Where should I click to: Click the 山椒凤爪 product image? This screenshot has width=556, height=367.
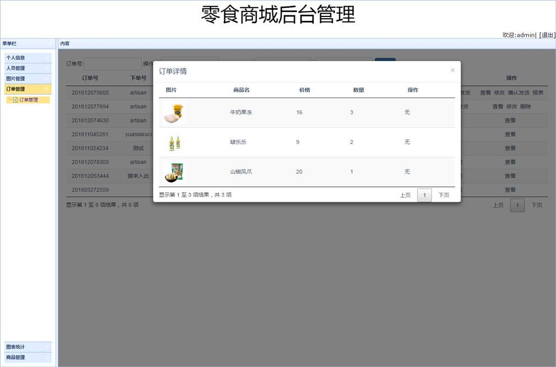click(x=174, y=172)
